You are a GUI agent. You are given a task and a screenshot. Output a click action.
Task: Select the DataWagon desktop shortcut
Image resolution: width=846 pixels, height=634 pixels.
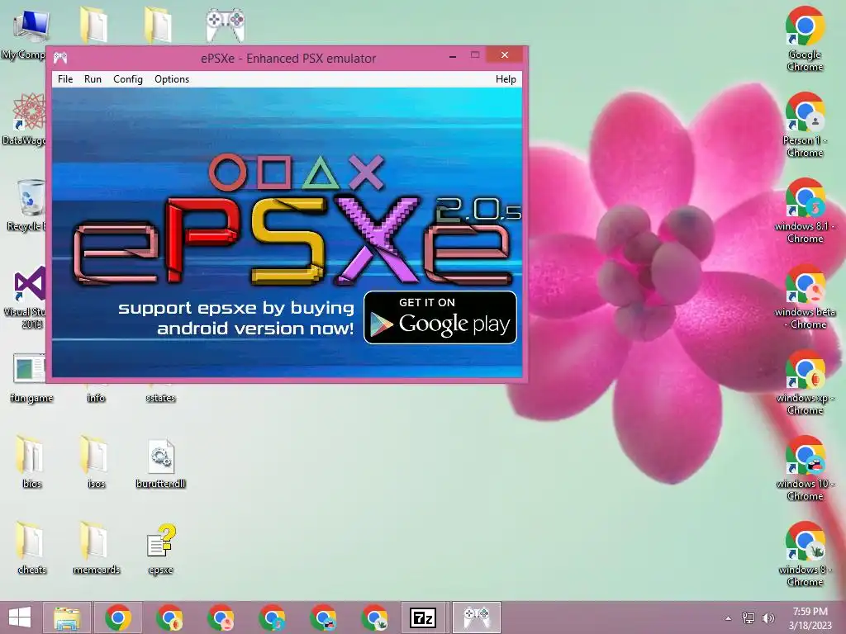pos(26,120)
